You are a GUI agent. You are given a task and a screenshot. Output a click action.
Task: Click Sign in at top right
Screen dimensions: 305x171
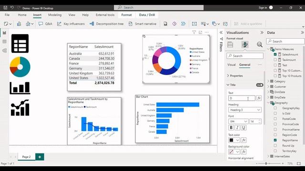[263, 8]
